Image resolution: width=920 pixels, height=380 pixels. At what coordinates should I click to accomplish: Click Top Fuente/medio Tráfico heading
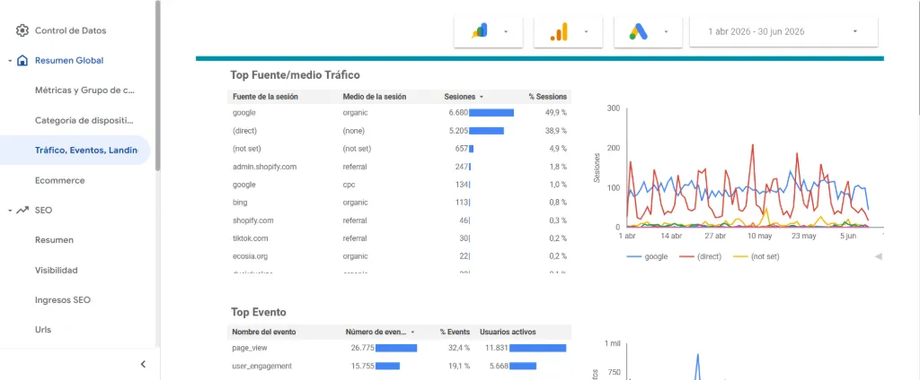tap(295, 75)
